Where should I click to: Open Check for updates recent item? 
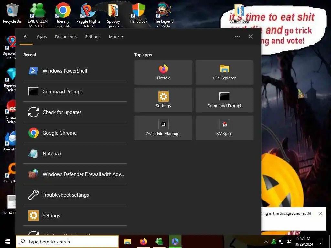point(75,112)
